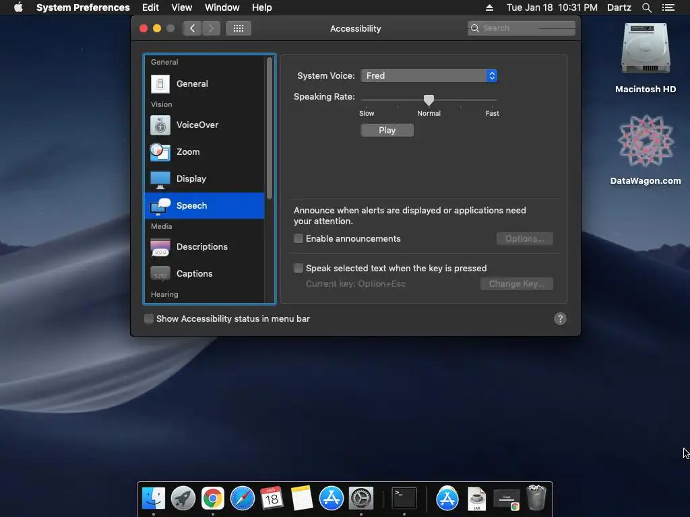Viewport: 690px width, 517px height.
Task: Open the System Voice Fred dropdown
Action: click(x=429, y=75)
